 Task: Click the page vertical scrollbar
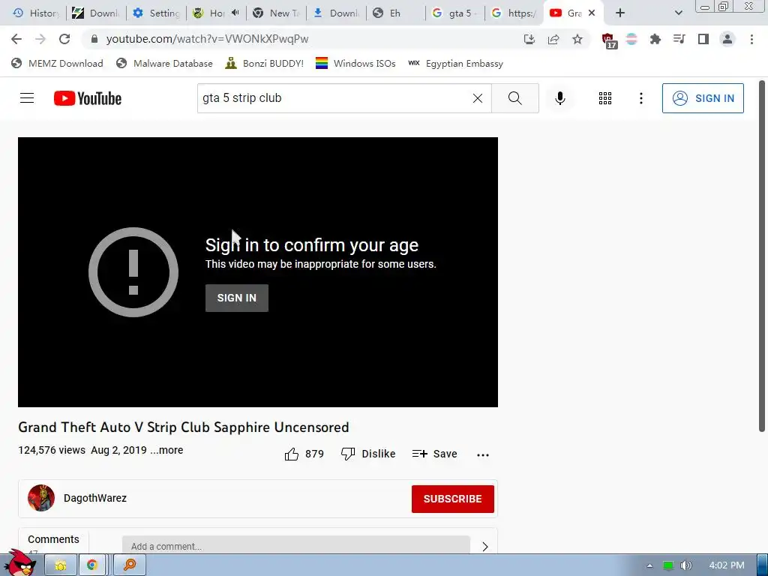tap(762, 256)
